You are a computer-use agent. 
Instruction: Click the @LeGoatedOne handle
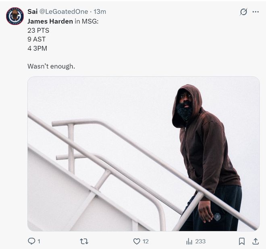(63, 12)
